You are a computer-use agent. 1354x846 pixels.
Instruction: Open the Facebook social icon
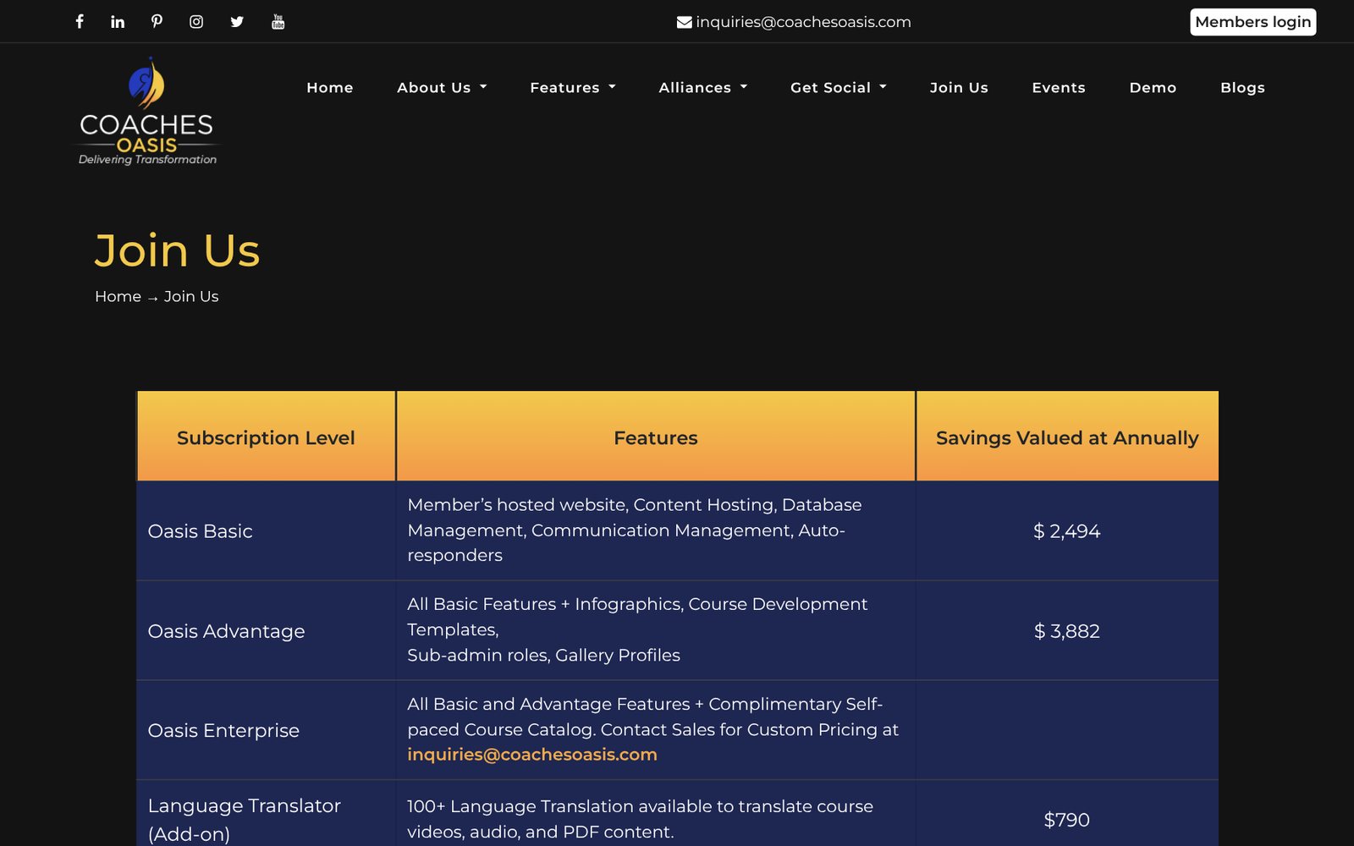click(80, 21)
